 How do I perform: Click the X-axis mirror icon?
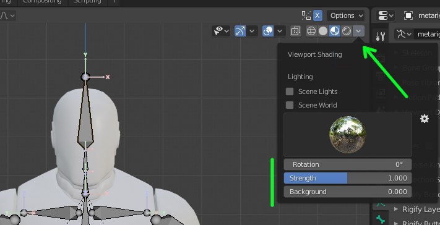tap(306, 15)
